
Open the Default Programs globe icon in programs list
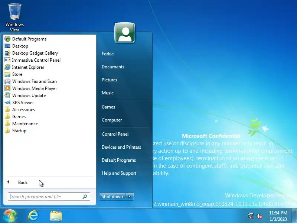[x=7, y=39]
